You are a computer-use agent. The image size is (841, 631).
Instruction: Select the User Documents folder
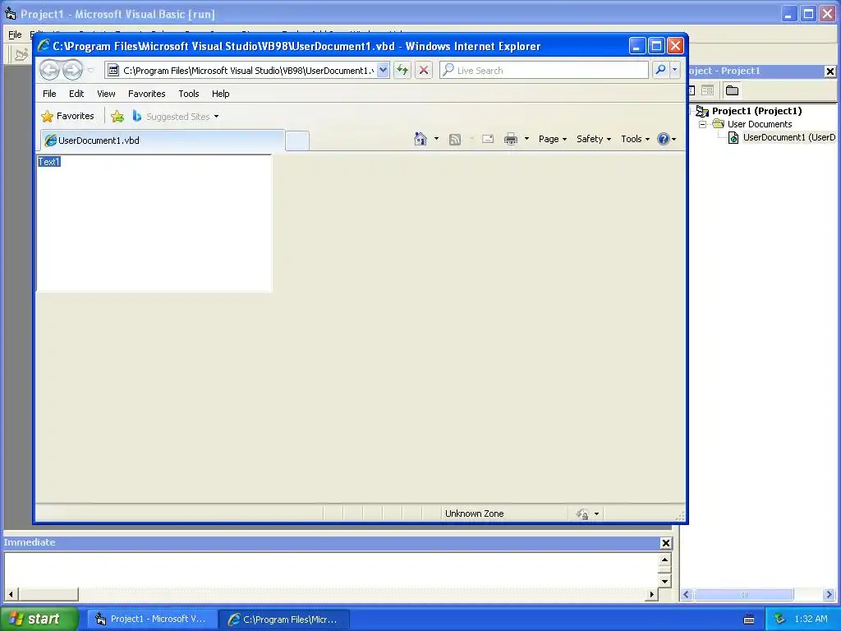tap(760, 124)
